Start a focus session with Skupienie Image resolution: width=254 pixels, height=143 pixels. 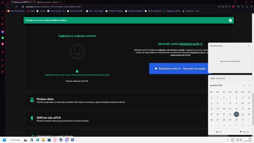(x=244, y=132)
